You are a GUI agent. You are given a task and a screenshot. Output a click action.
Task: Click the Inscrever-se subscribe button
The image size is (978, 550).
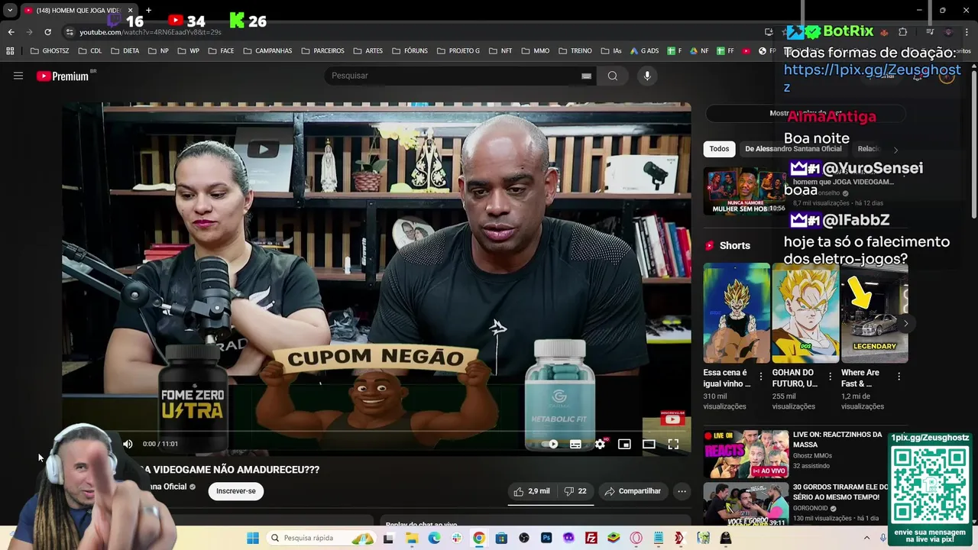click(236, 491)
